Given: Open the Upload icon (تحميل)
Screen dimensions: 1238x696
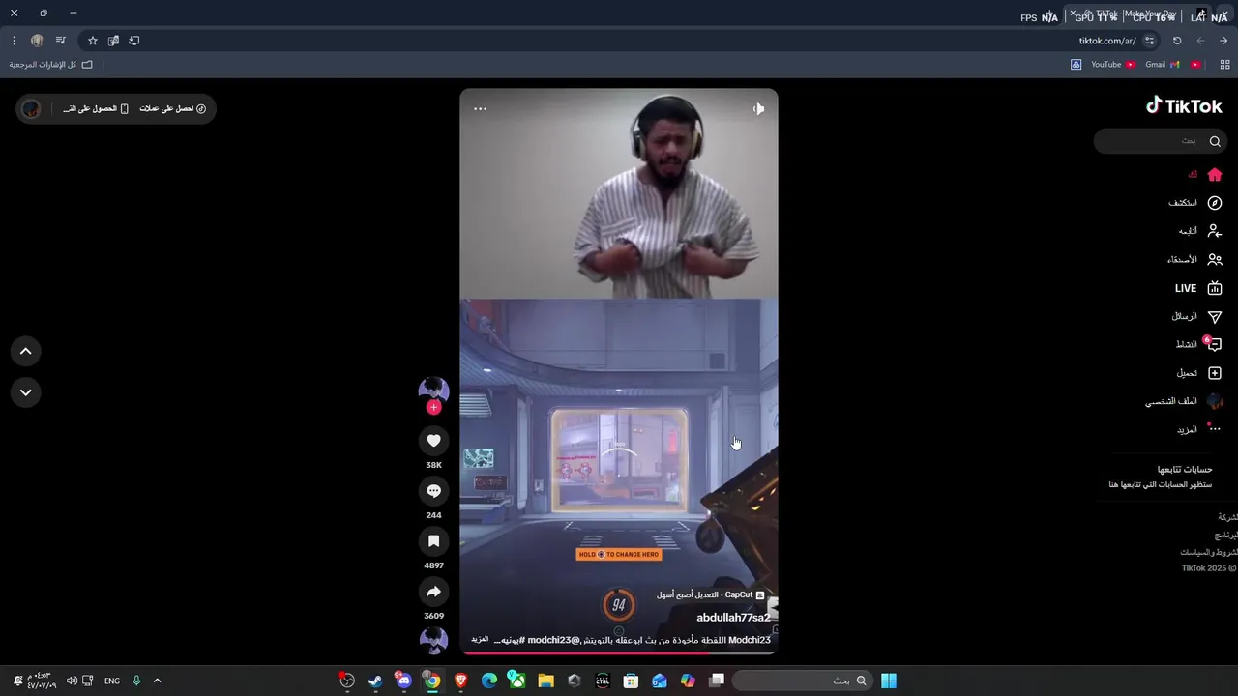Looking at the screenshot, I should coord(1215,373).
